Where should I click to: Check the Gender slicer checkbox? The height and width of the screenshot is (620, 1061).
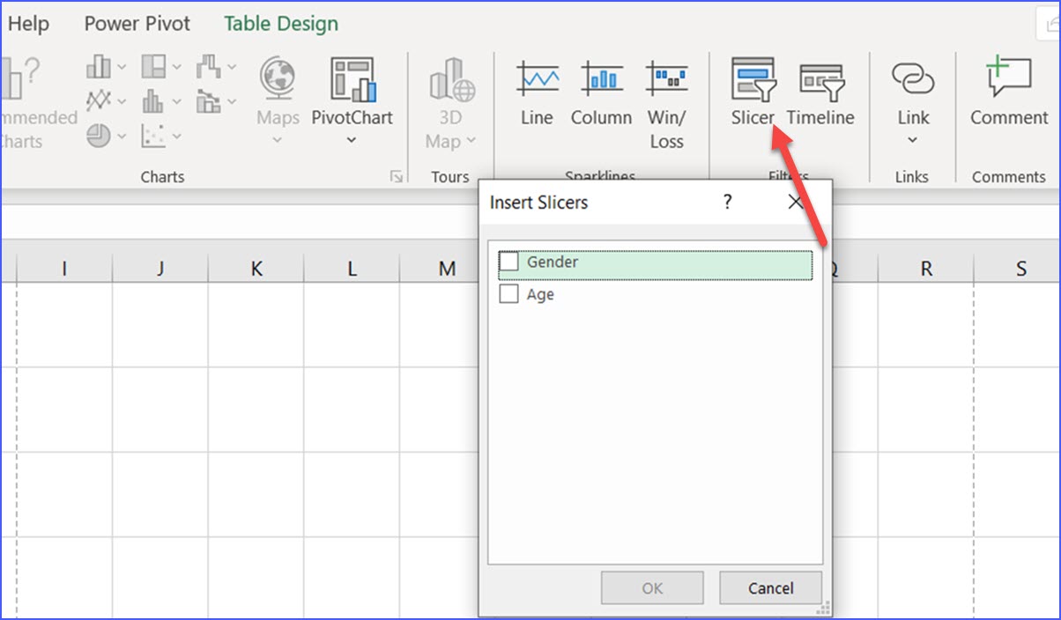pyautogui.click(x=508, y=262)
